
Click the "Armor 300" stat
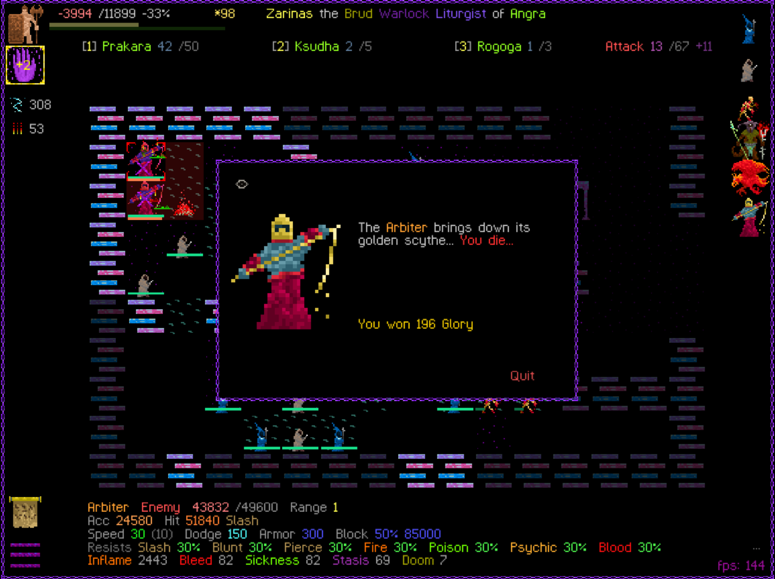[x=291, y=534]
